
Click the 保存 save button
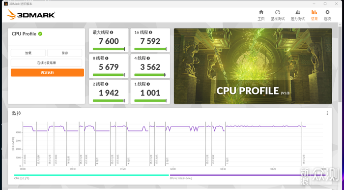point(65,53)
